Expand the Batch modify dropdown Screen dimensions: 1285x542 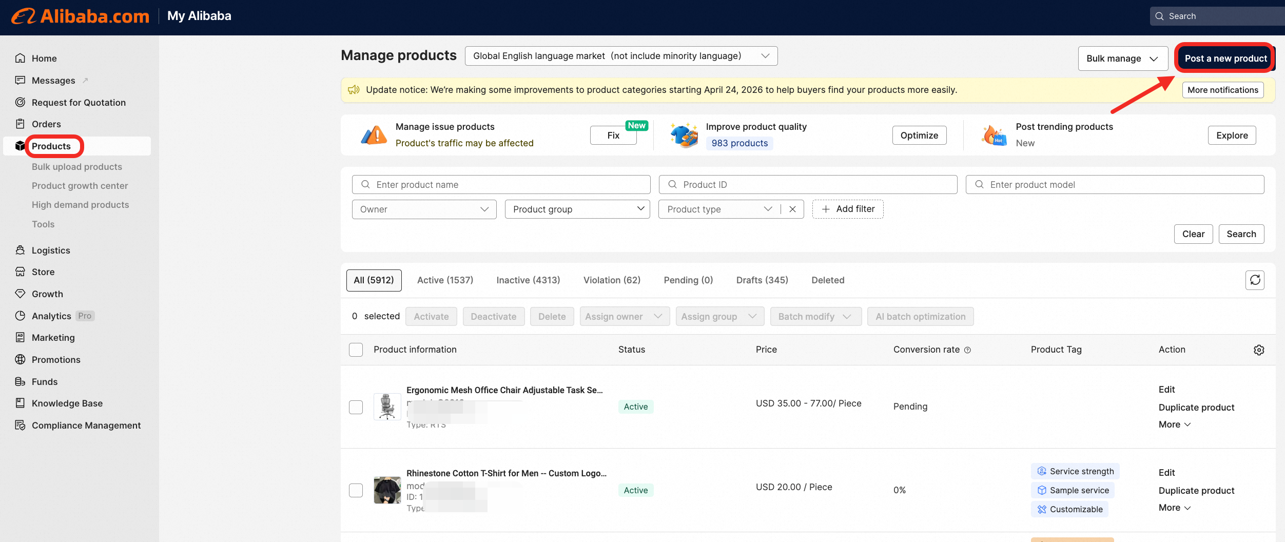click(815, 317)
